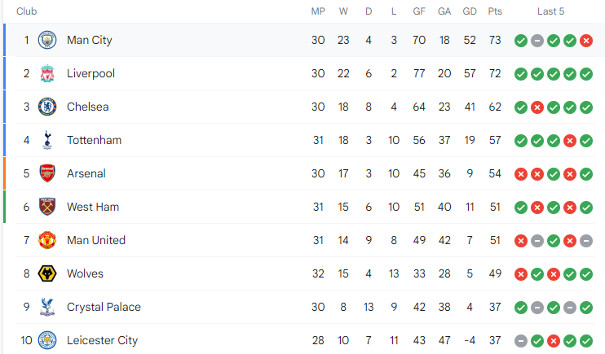Click Man City's grey draw result icon

(537, 40)
